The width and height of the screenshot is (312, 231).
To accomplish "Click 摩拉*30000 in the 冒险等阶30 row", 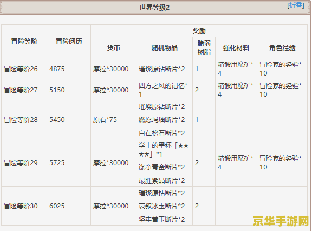I will coord(110,206).
